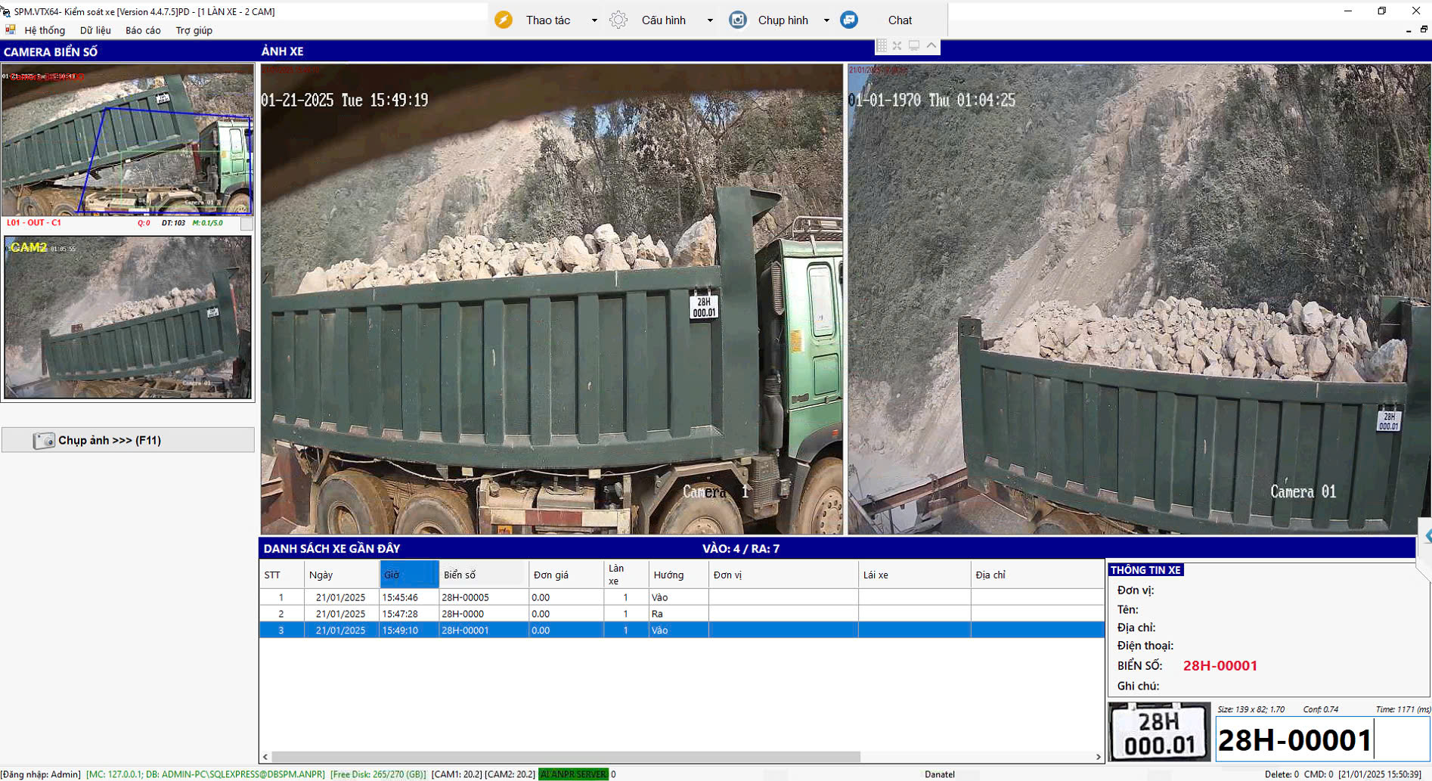Click the Cấu hình toolbar label

(x=664, y=20)
